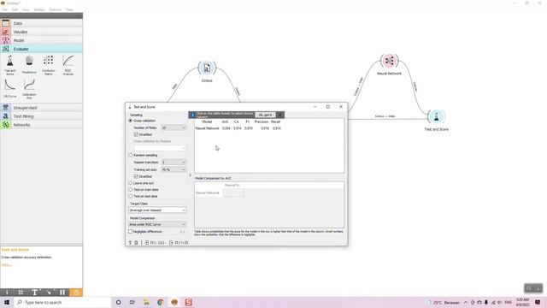
Task: Open Google Chrome from taskbar
Action: coord(161,302)
